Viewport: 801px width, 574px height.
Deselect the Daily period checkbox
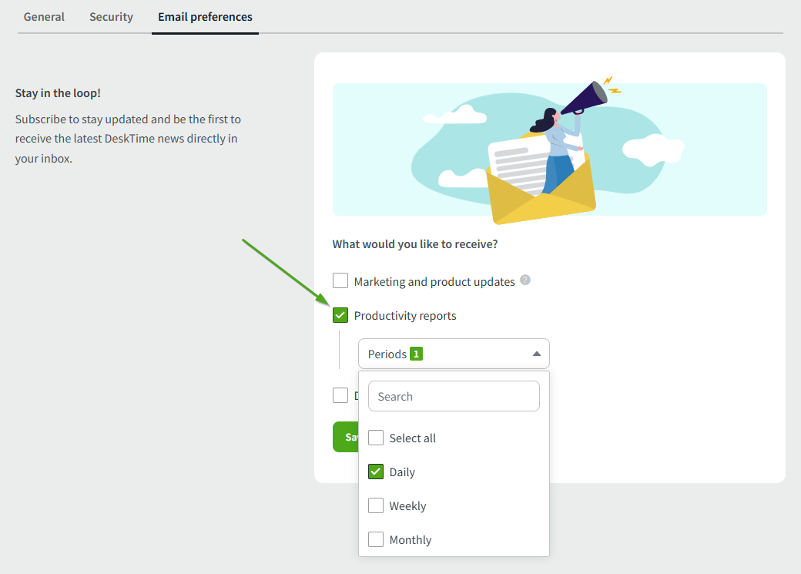click(376, 472)
